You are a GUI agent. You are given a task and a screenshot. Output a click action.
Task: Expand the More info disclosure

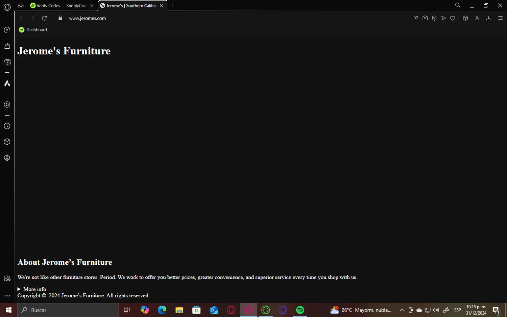(x=32, y=289)
